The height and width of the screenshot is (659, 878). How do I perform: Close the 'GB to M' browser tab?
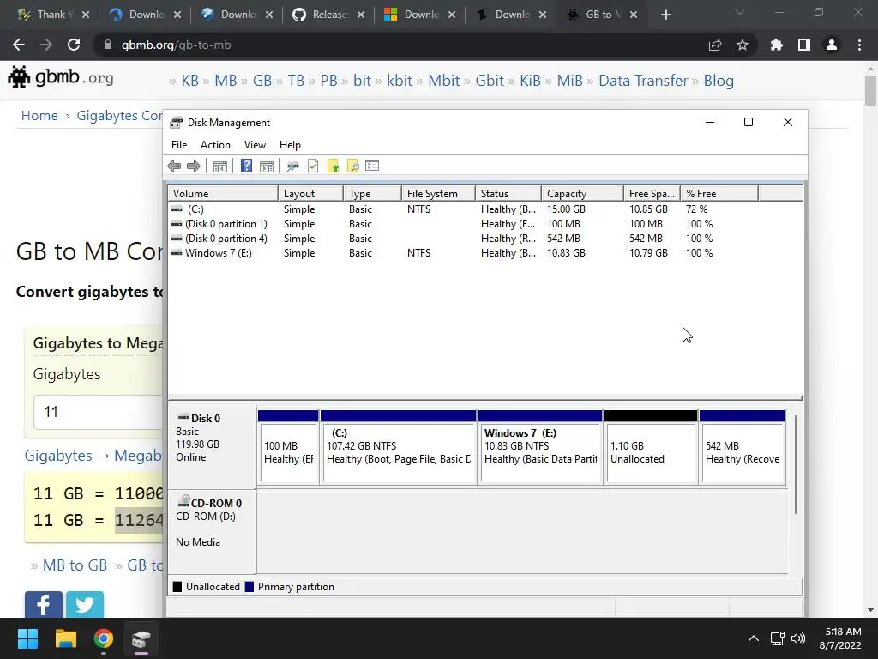(x=634, y=15)
